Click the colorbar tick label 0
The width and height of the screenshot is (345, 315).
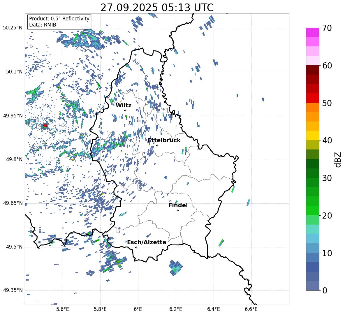coord(325,290)
